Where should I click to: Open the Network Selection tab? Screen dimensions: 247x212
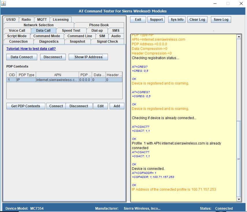[39, 25]
